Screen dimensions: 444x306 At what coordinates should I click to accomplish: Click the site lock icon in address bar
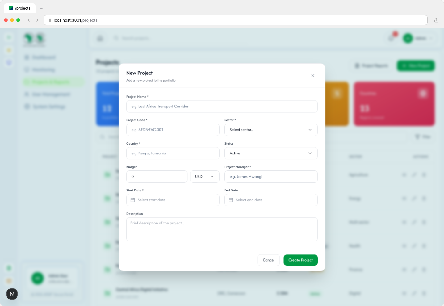pos(50,20)
